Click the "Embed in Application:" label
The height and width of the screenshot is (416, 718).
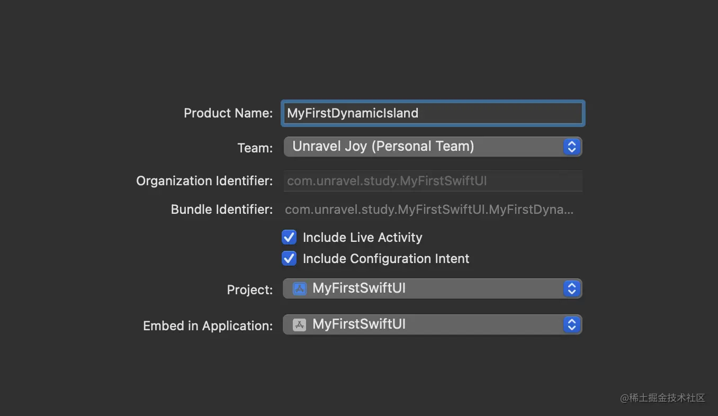208,325
